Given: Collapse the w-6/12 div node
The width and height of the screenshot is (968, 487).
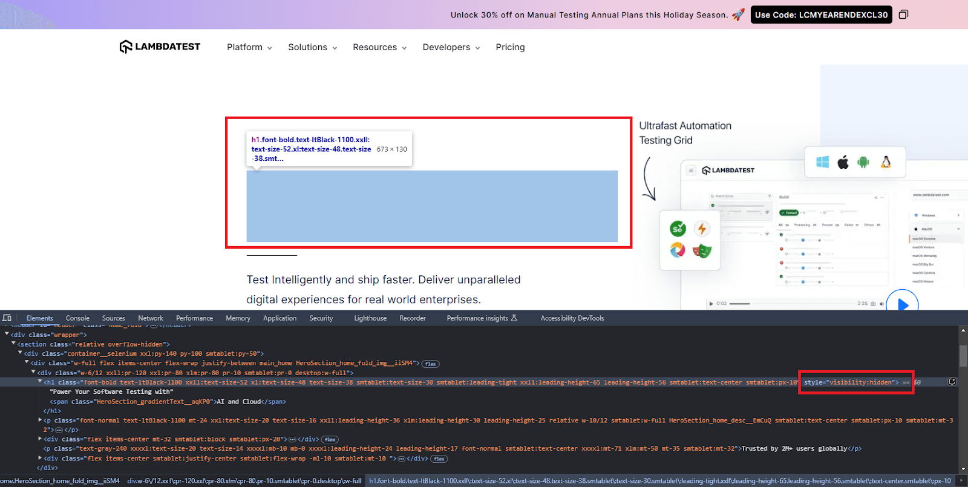Looking at the screenshot, I should 33,372.
